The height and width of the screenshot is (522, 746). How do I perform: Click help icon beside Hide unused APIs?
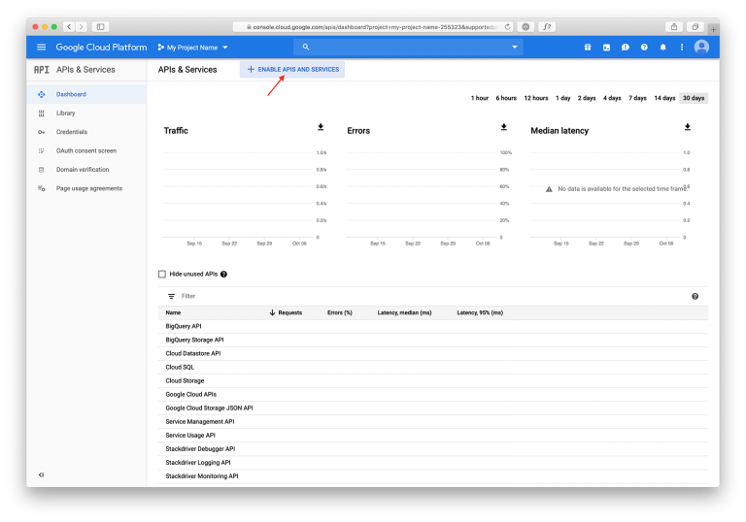(x=223, y=274)
